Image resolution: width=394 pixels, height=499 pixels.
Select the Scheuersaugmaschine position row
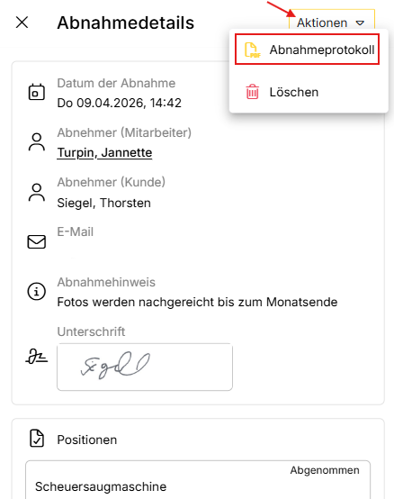198,480
